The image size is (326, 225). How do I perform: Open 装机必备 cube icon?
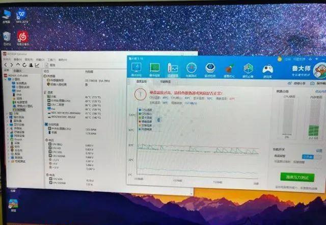coord(248,71)
